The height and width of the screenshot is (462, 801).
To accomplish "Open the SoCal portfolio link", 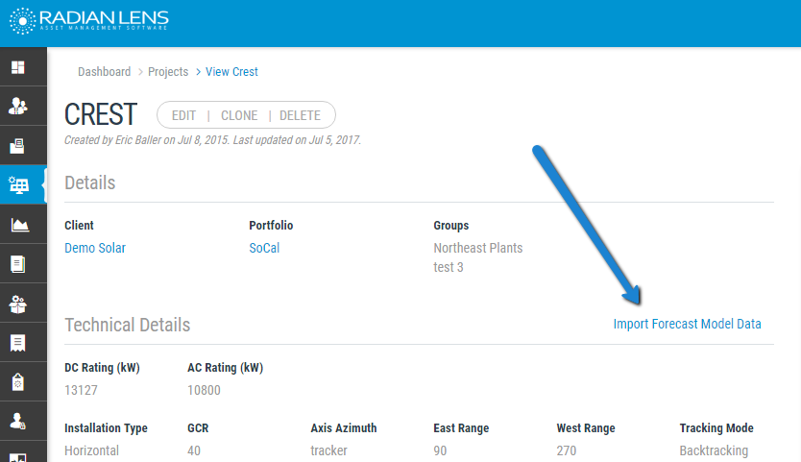I will click(264, 248).
